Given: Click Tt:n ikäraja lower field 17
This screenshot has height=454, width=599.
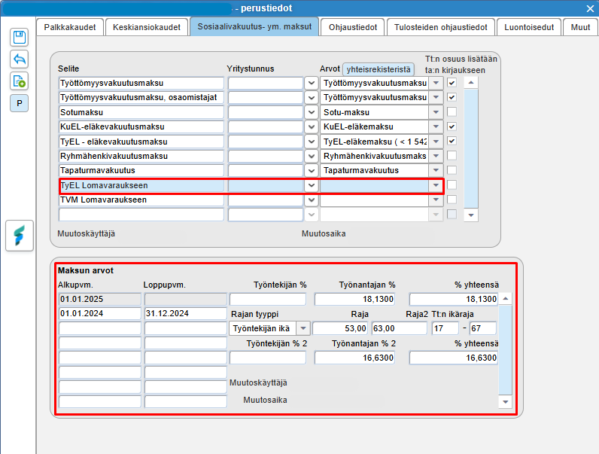Looking at the screenshot, I should (x=445, y=328).
